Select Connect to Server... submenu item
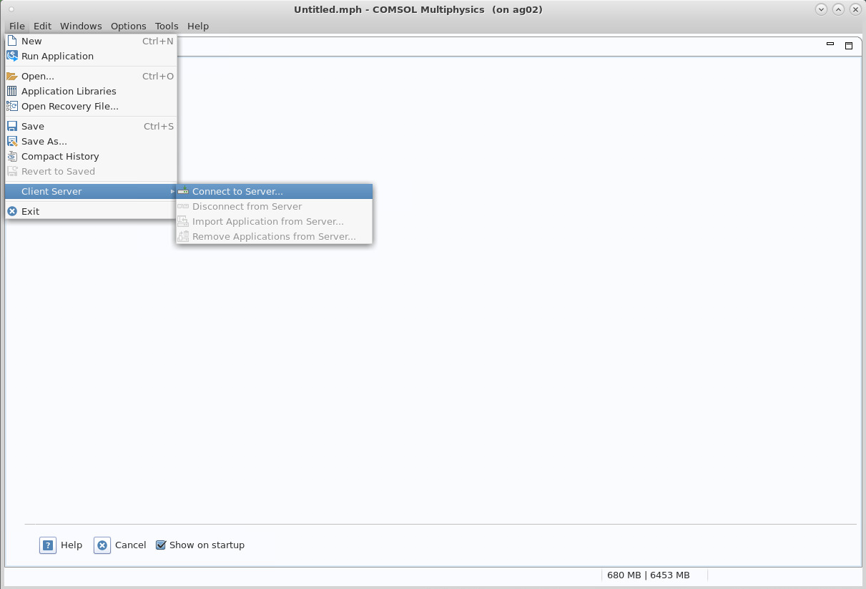The width and height of the screenshot is (866, 589). 274,191
